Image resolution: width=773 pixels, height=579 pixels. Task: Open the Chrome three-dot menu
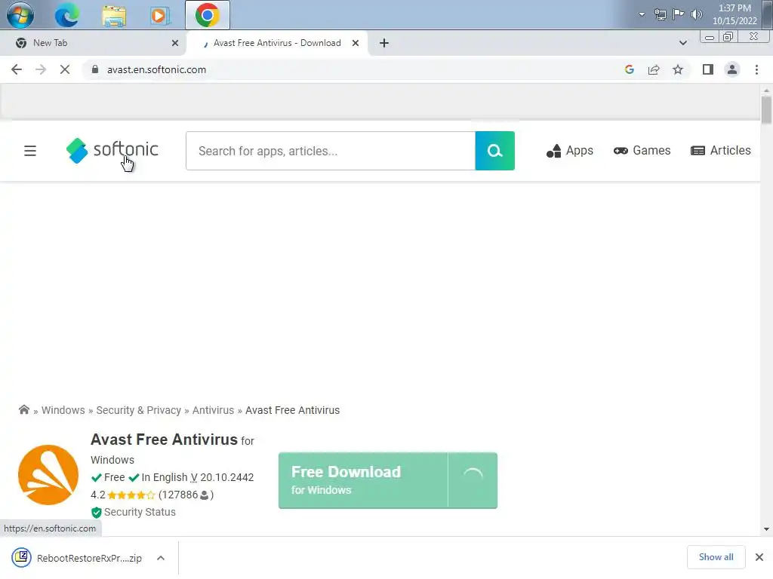(756, 69)
